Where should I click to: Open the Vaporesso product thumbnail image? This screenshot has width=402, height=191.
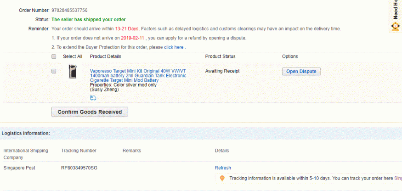coord(73,72)
